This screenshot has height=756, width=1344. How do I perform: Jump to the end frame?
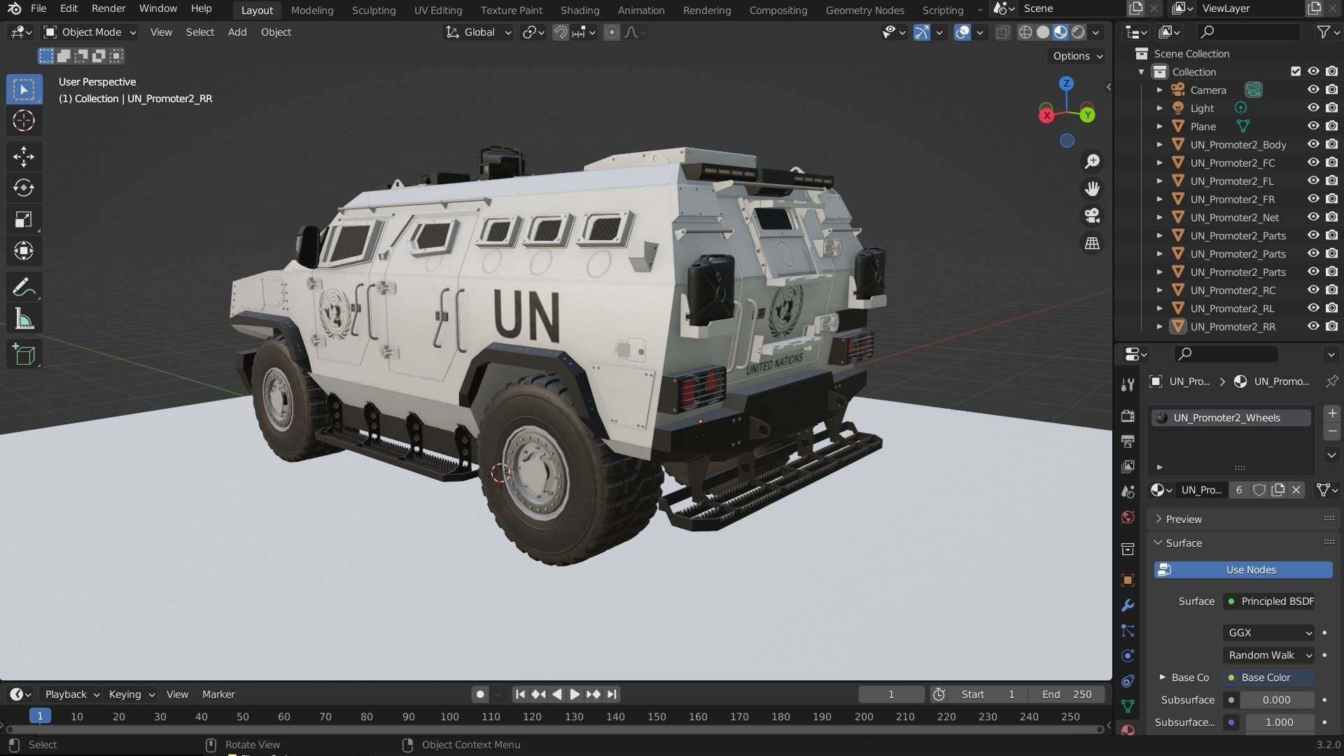pos(612,694)
